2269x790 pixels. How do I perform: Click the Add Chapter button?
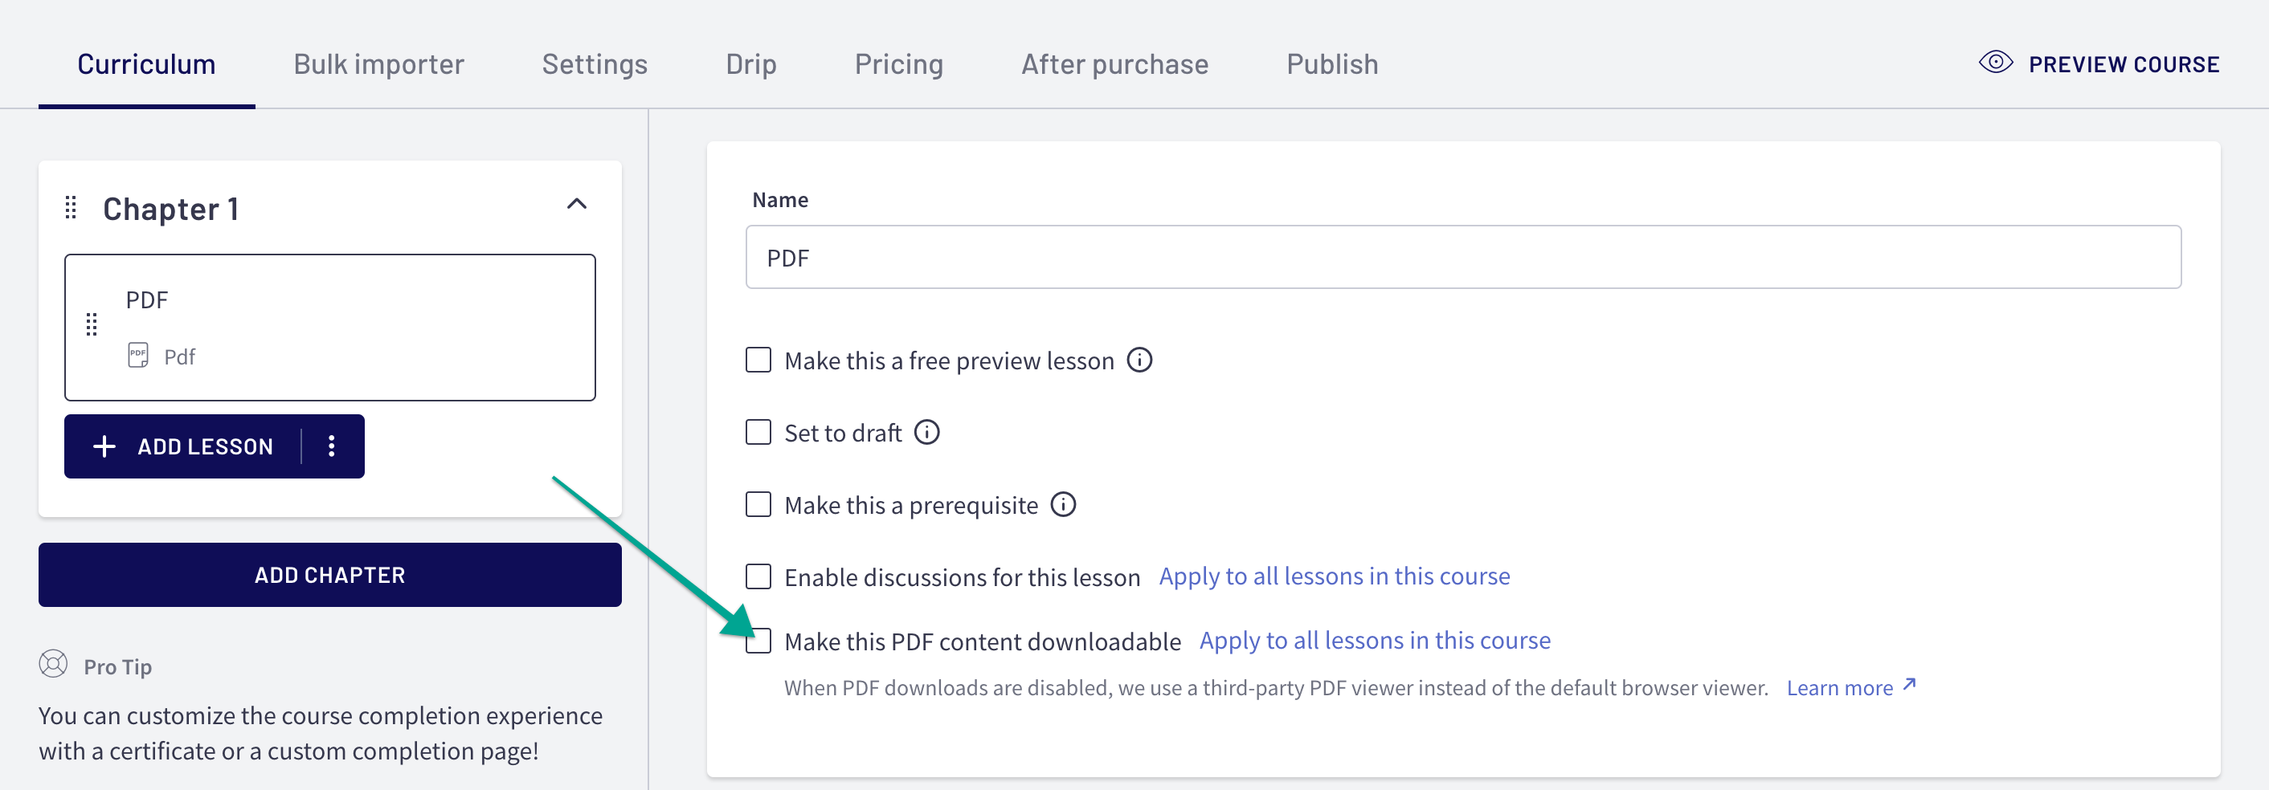330,575
